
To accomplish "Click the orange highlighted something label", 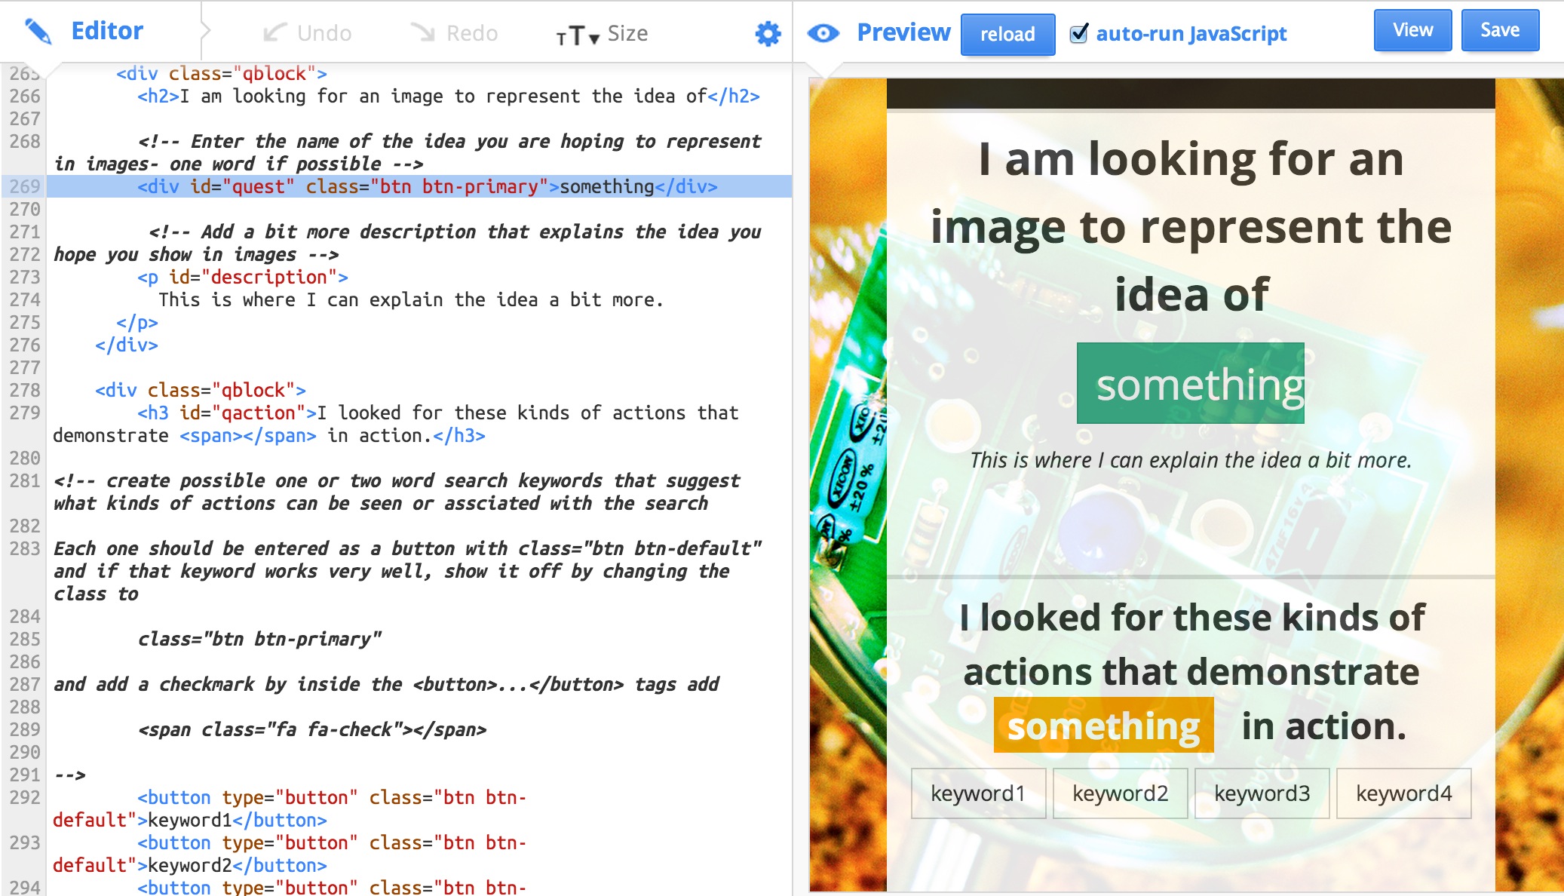I will [1103, 726].
